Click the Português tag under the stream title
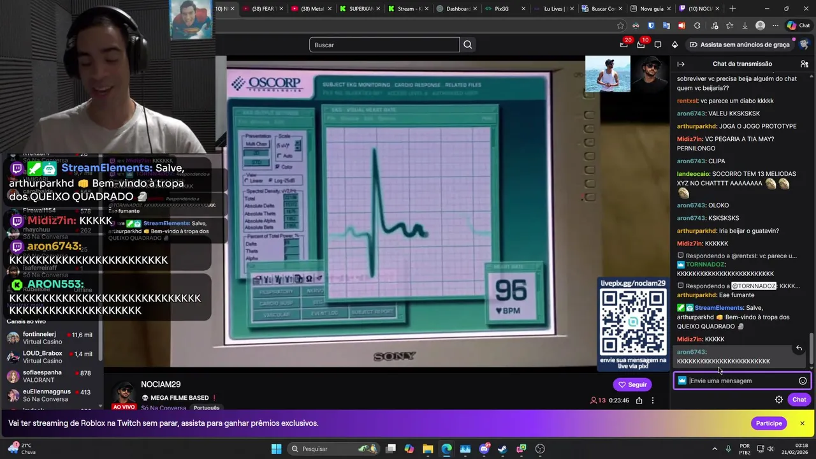Screen dimensions: 816x459 coord(206,408)
